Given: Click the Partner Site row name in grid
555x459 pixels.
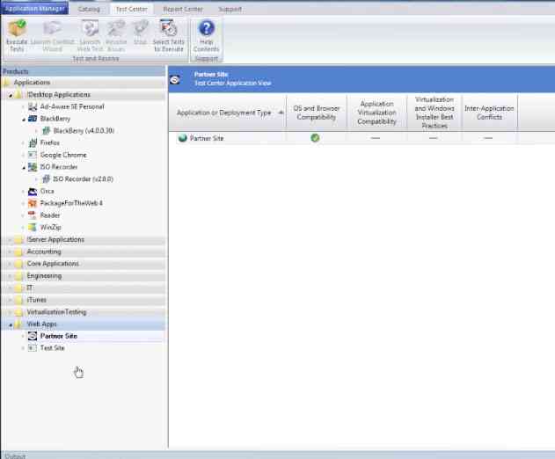Looking at the screenshot, I should (207, 138).
